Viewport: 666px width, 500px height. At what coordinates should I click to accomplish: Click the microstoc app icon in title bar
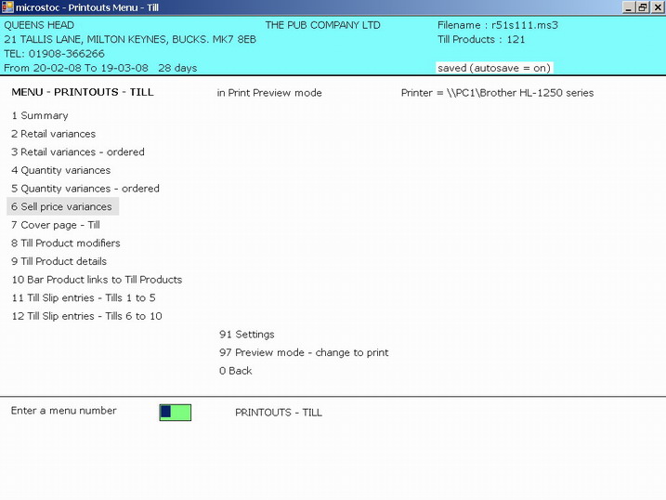[x=7, y=7]
